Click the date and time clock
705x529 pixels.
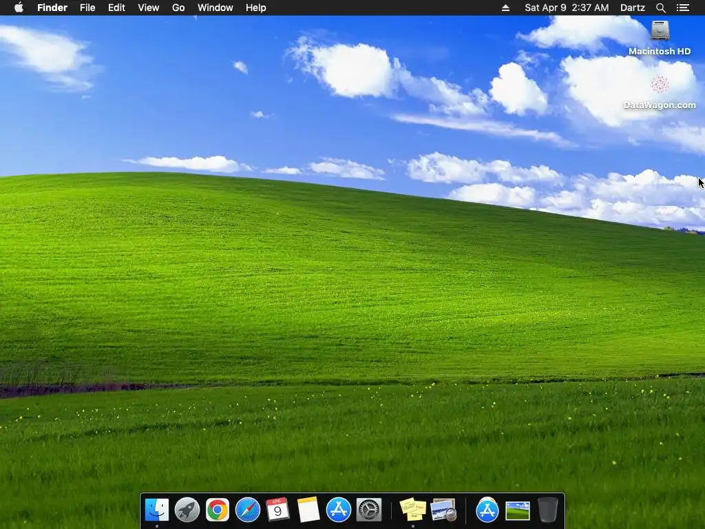567,8
